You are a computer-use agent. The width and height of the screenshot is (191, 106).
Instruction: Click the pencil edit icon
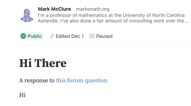coord(52,36)
